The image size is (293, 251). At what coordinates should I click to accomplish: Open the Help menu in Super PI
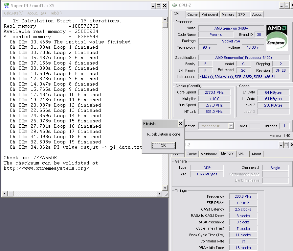pyautogui.click(x=56, y=13)
